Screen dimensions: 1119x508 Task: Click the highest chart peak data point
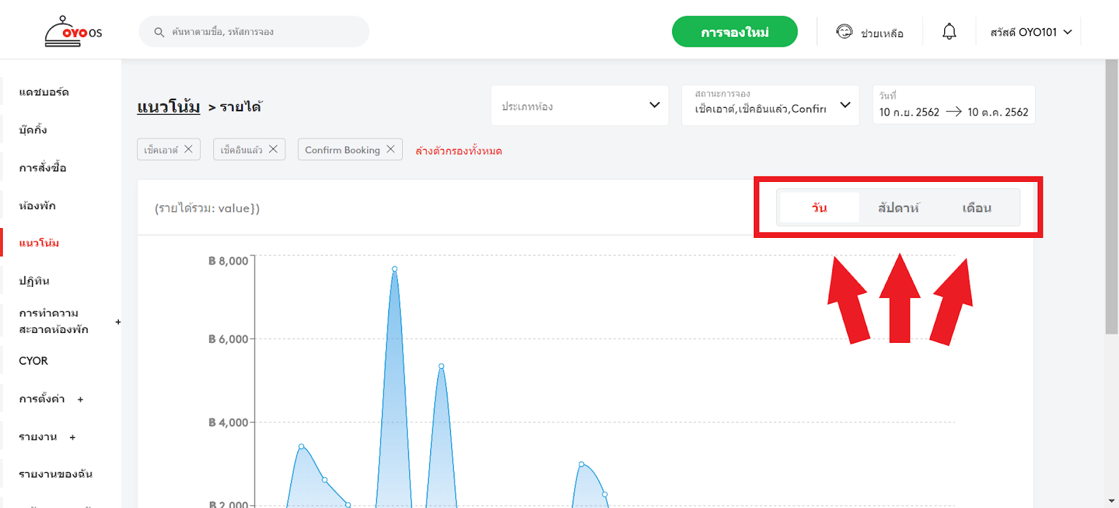coord(394,269)
